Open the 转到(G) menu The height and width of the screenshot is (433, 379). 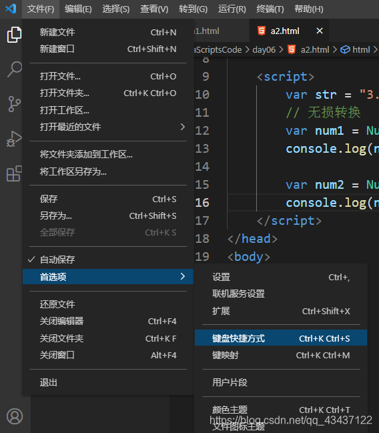[x=193, y=9]
